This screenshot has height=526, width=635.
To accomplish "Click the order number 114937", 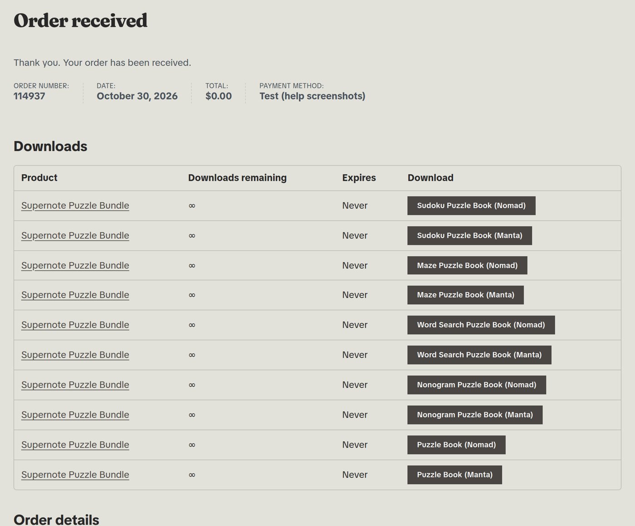I will [29, 96].
